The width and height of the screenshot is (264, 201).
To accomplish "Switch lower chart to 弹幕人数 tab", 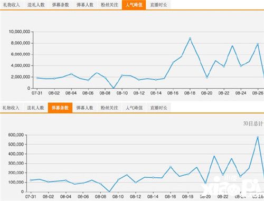I will pyautogui.click(x=84, y=108).
